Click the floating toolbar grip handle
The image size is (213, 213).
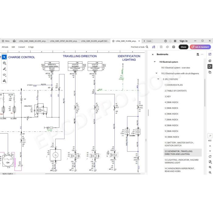pyautogui.click(x=4, y=53)
